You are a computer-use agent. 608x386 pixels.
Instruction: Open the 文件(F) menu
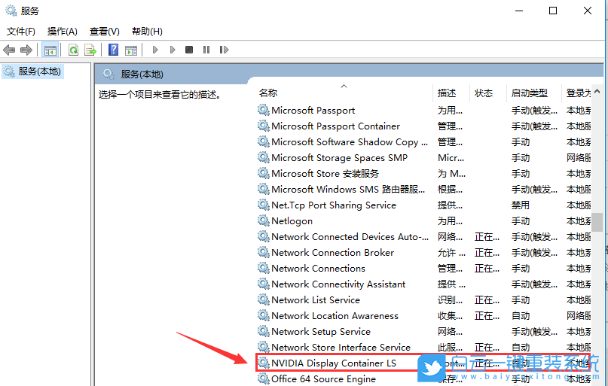(21, 32)
